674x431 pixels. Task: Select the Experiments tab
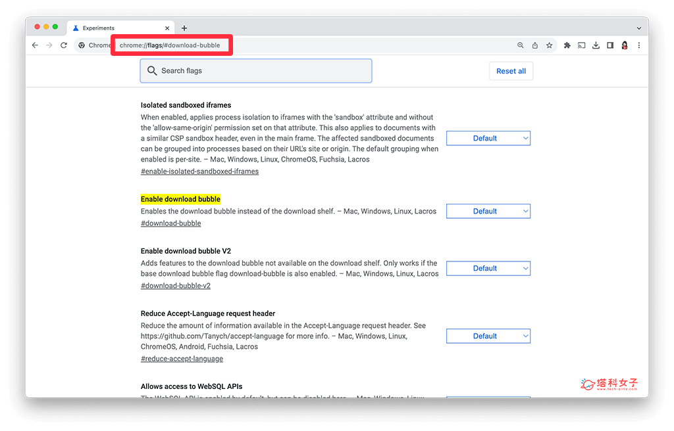click(x=118, y=28)
